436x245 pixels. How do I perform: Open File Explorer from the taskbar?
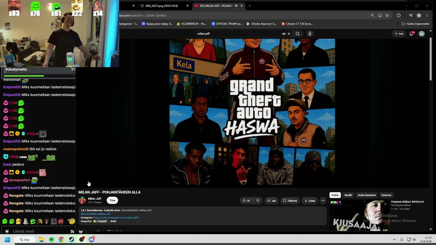[42, 240]
